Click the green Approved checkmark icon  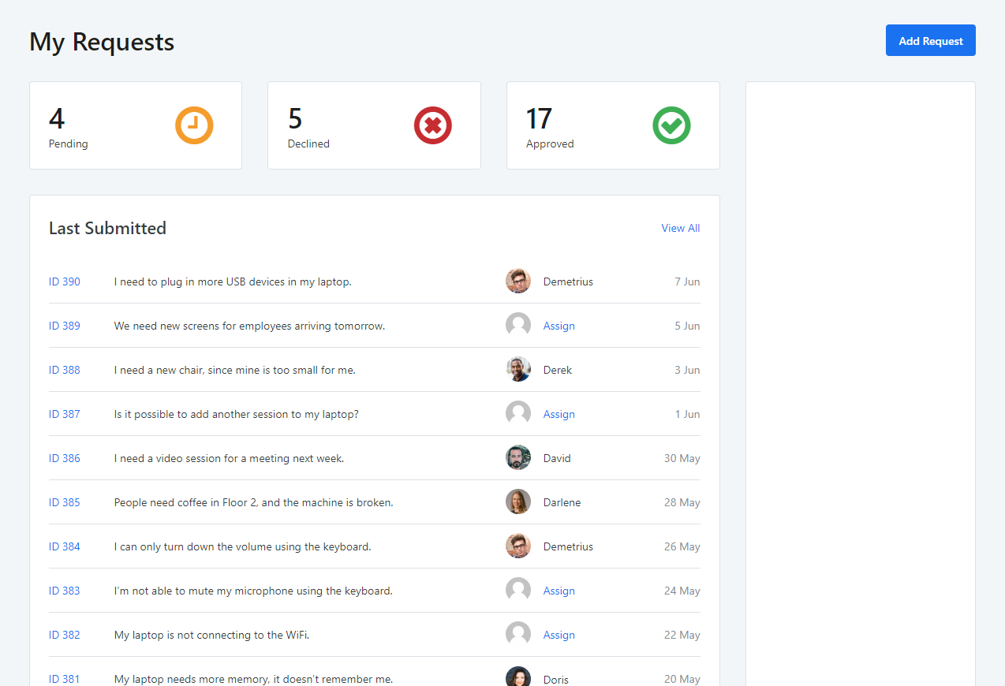671,125
